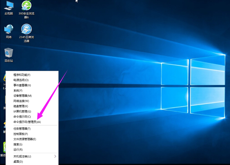Select the 2345王牌浏览器 desktop icon
The image size is (230, 165).
point(26,33)
